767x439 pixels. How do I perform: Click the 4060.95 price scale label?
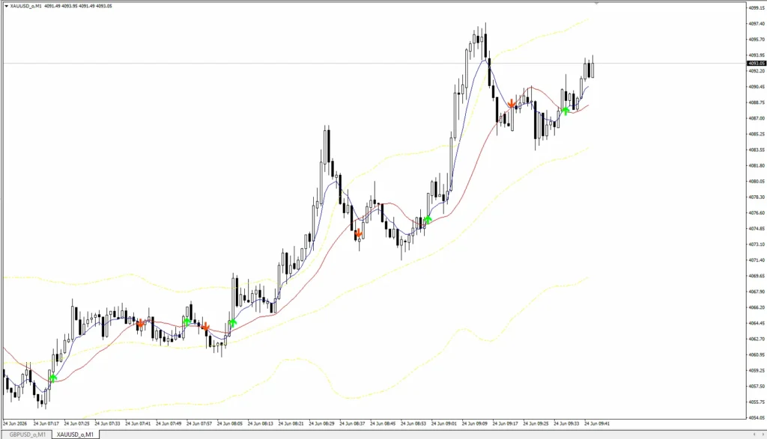(x=757, y=355)
